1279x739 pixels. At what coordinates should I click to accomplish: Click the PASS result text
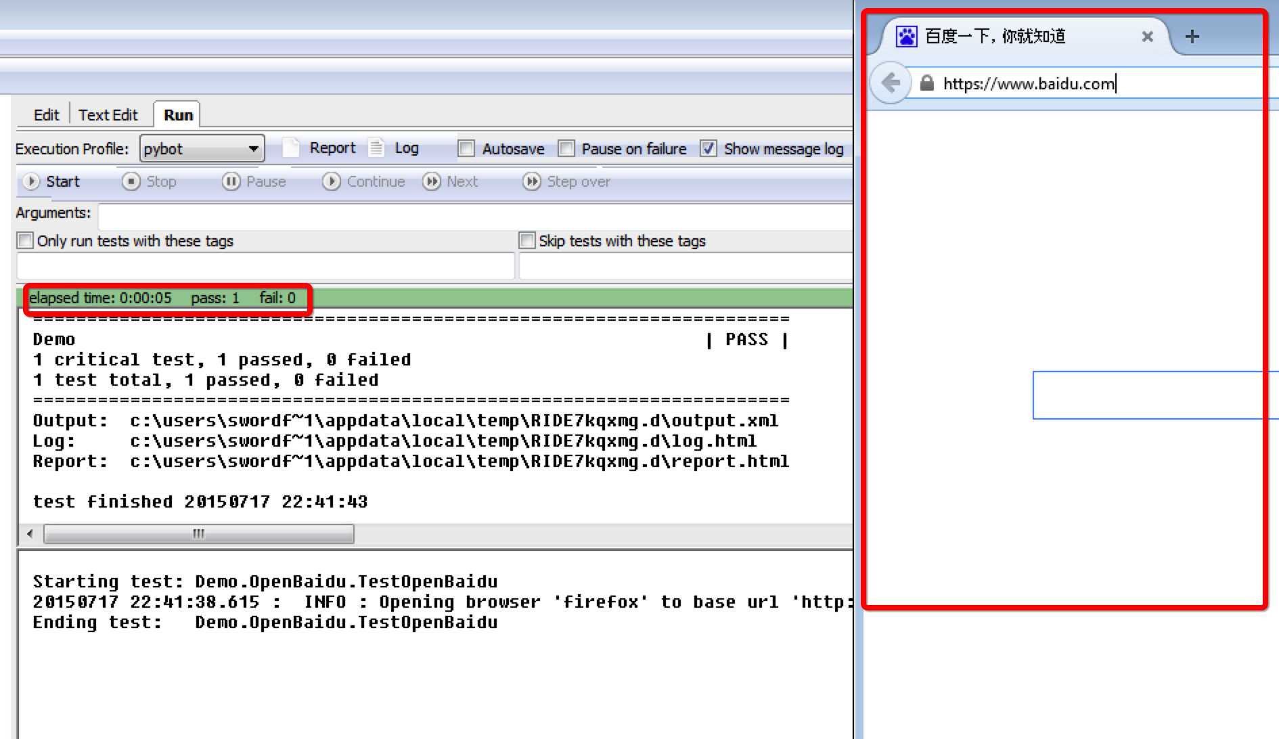pos(747,340)
